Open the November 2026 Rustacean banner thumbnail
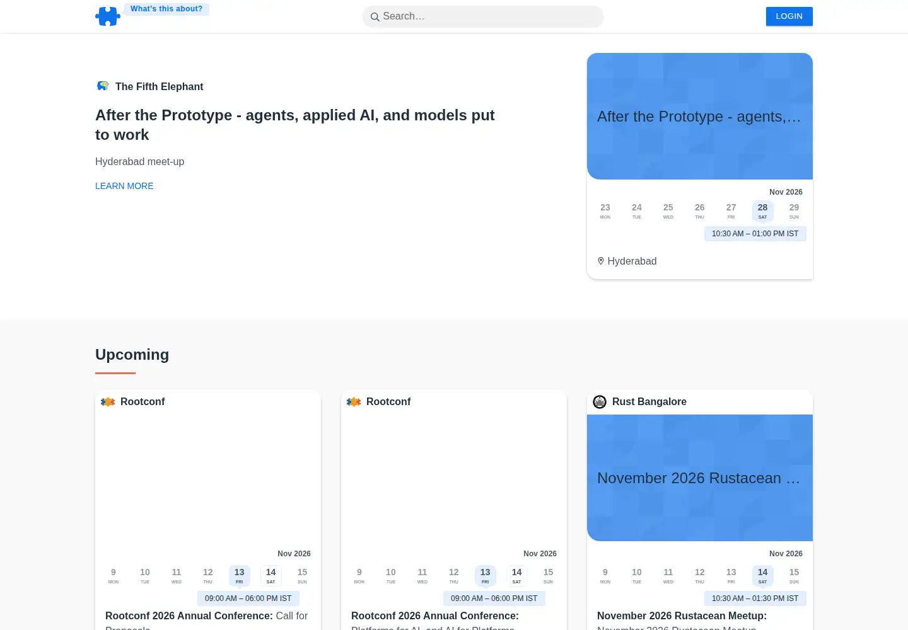The image size is (908, 630). [x=700, y=478]
